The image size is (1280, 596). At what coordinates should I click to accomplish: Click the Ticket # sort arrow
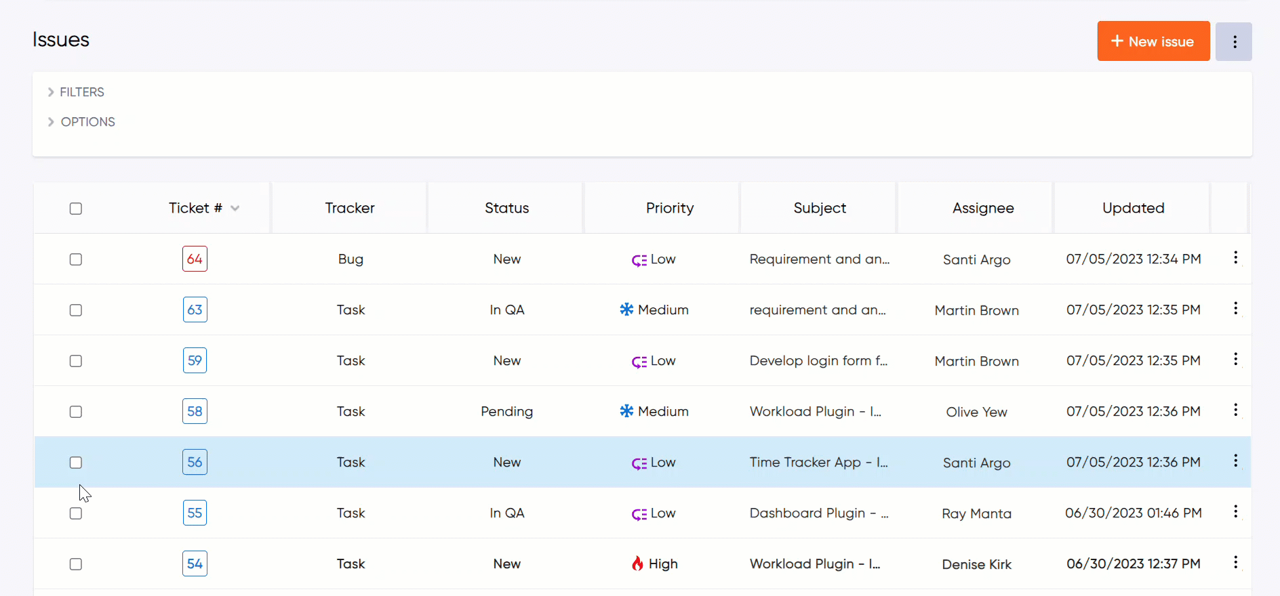235,209
